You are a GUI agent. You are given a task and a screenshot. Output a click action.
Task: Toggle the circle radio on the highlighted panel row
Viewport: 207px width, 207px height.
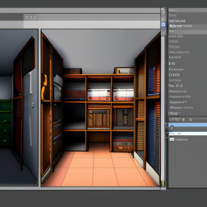tap(171, 26)
